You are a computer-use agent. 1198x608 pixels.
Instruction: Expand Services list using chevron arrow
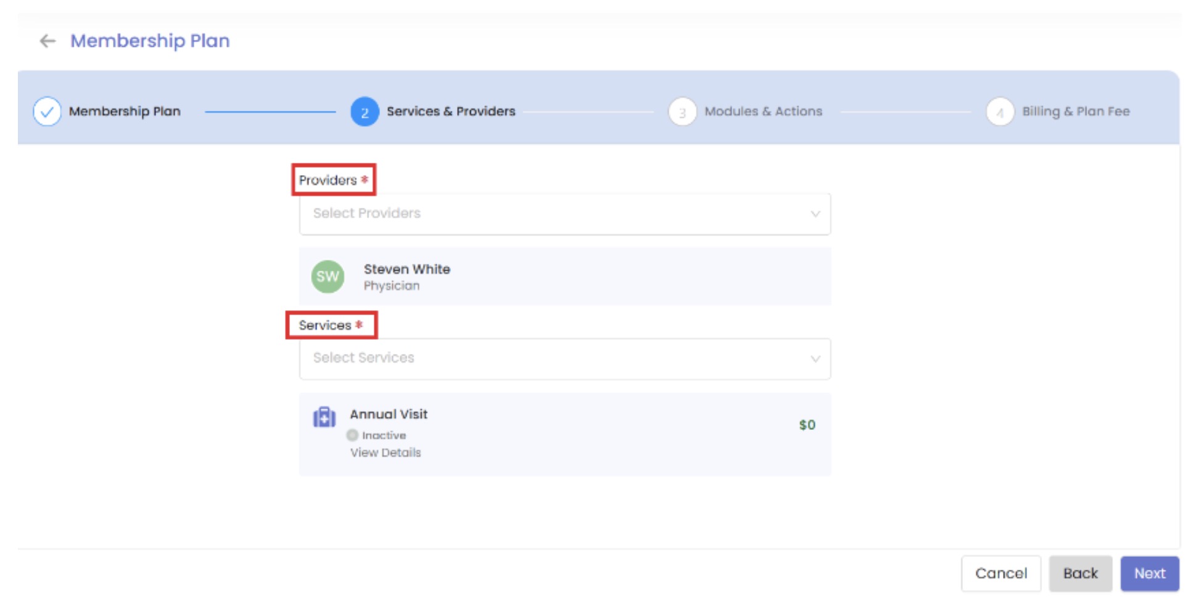pos(815,359)
